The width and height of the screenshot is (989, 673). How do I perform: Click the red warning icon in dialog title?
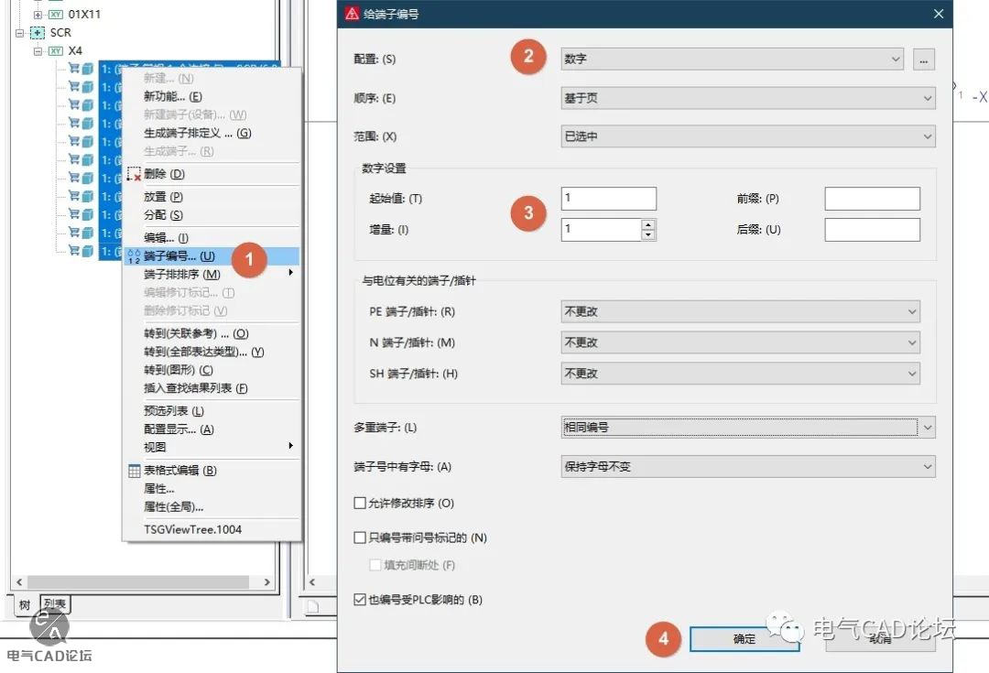click(x=352, y=14)
